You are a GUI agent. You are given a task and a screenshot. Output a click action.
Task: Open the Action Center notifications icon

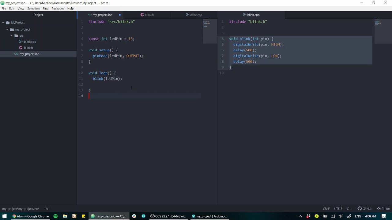tap(384, 216)
